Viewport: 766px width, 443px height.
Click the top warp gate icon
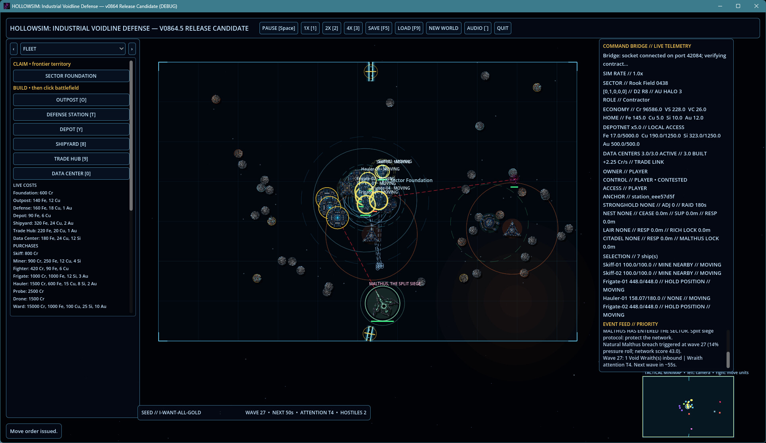tap(371, 72)
